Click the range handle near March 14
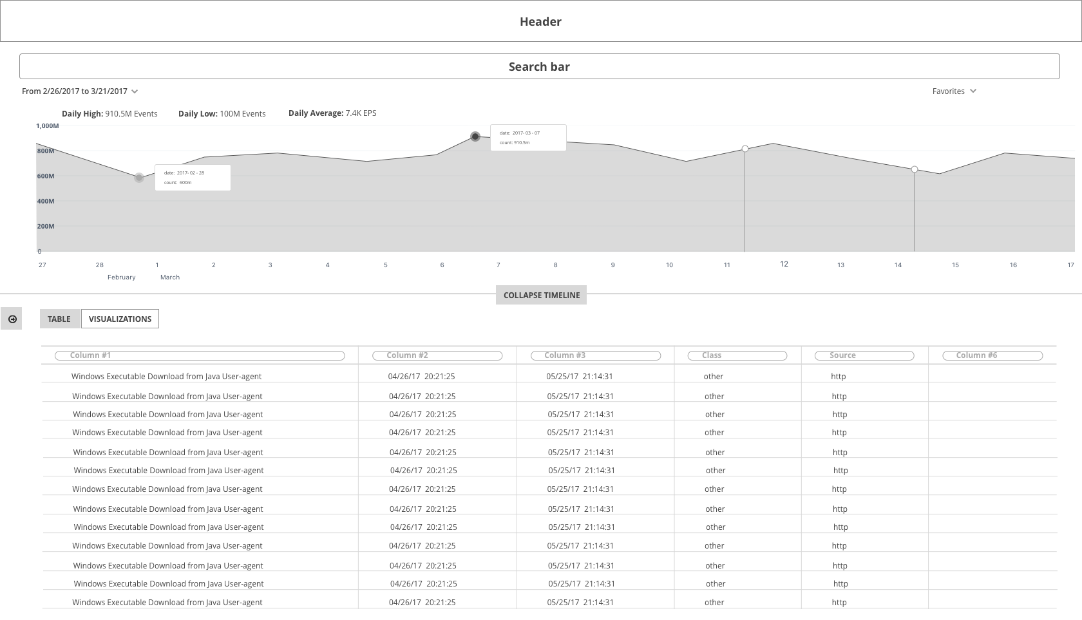Screen dimensions: 1082x620 pos(915,169)
